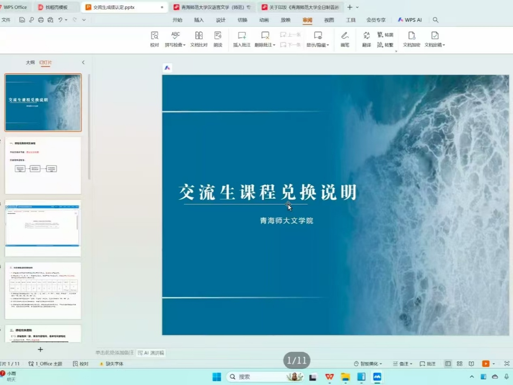Screen dimensions: 513x385
Task: Click the 校对 proofreading icon in ribbon
Action: point(154,39)
